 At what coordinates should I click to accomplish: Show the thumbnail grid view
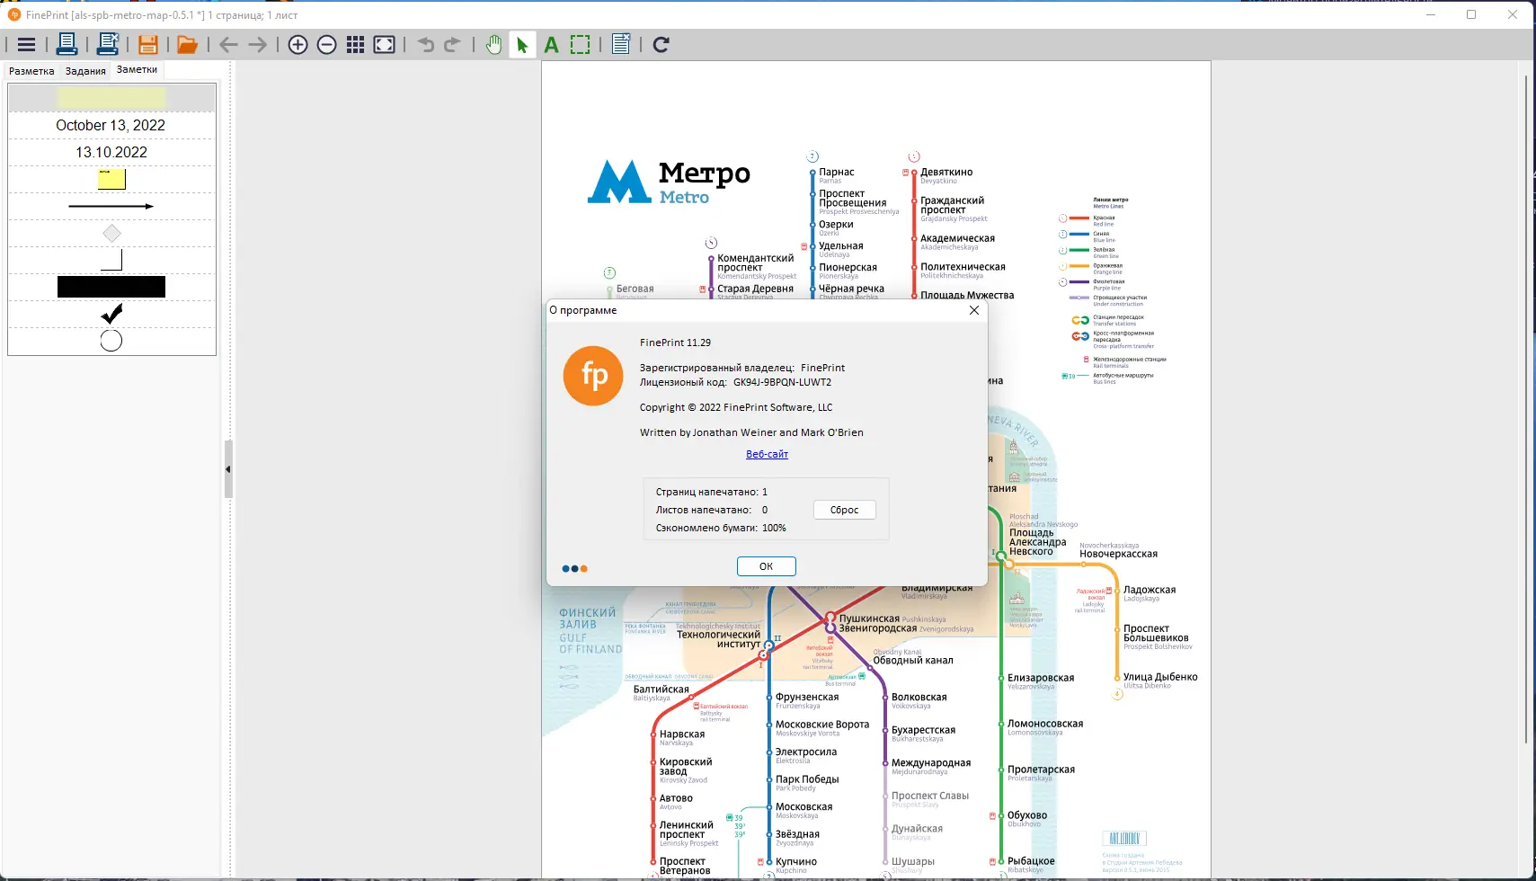click(x=356, y=45)
